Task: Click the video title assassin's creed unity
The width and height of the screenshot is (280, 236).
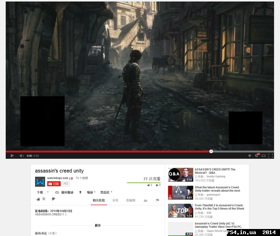Action: click(59, 171)
